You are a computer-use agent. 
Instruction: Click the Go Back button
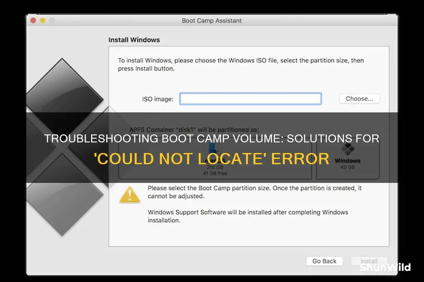click(325, 261)
